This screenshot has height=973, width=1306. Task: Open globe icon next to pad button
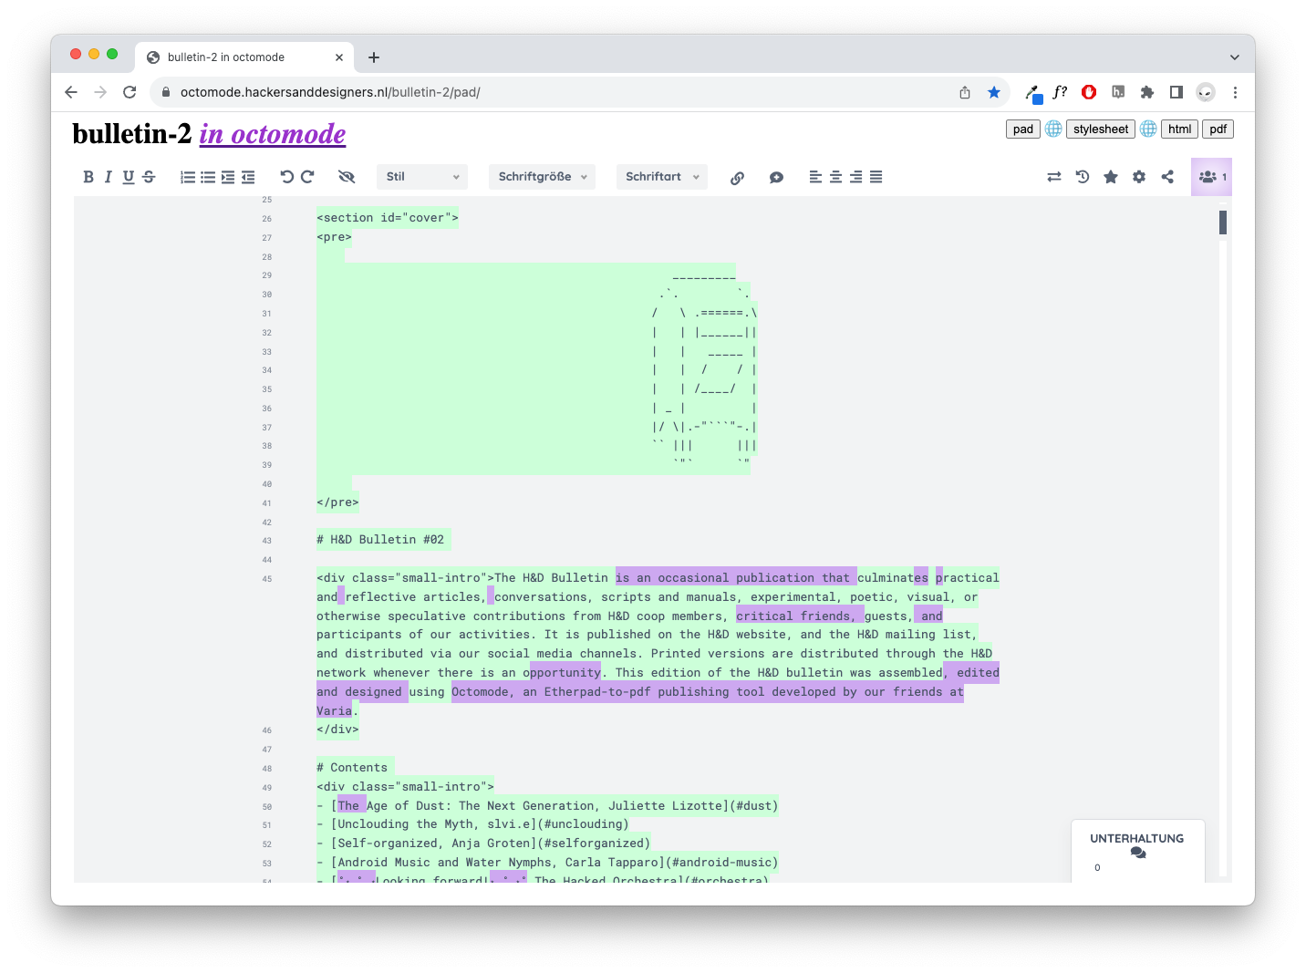point(1053,129)
